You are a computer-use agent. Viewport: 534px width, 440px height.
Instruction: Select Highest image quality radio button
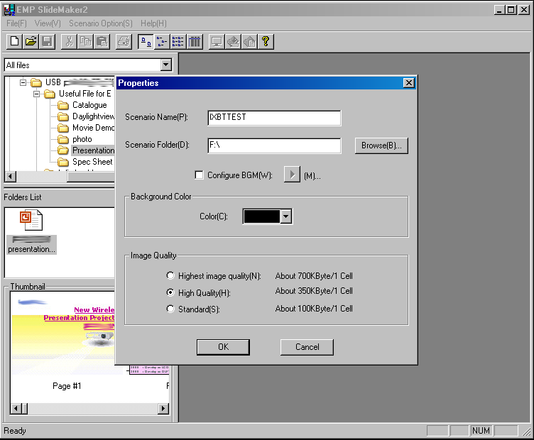pyautogui.click(x=170, y=275)
